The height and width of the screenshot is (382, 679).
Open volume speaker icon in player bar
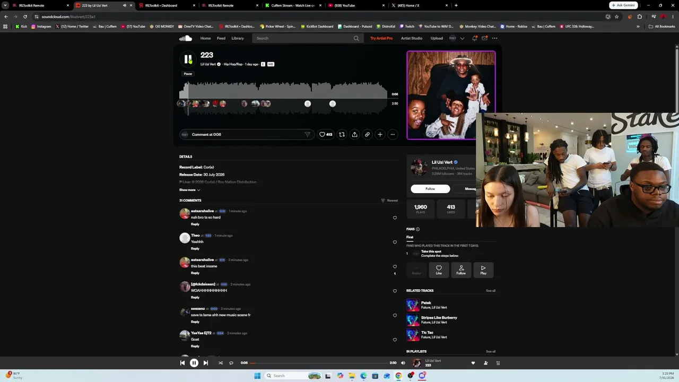coord(403,363)
